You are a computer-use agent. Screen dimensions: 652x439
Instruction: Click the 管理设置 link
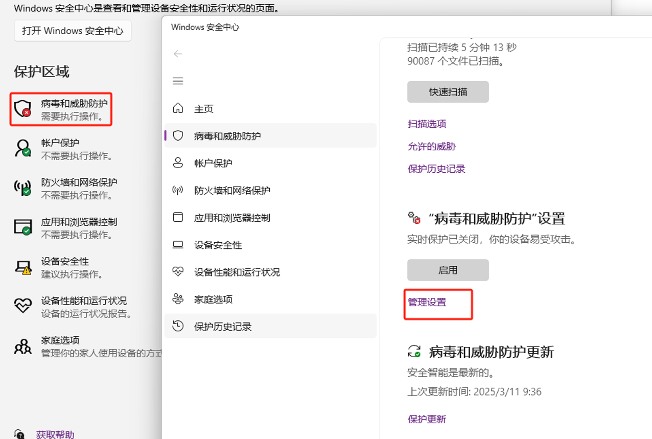point(427,302)
